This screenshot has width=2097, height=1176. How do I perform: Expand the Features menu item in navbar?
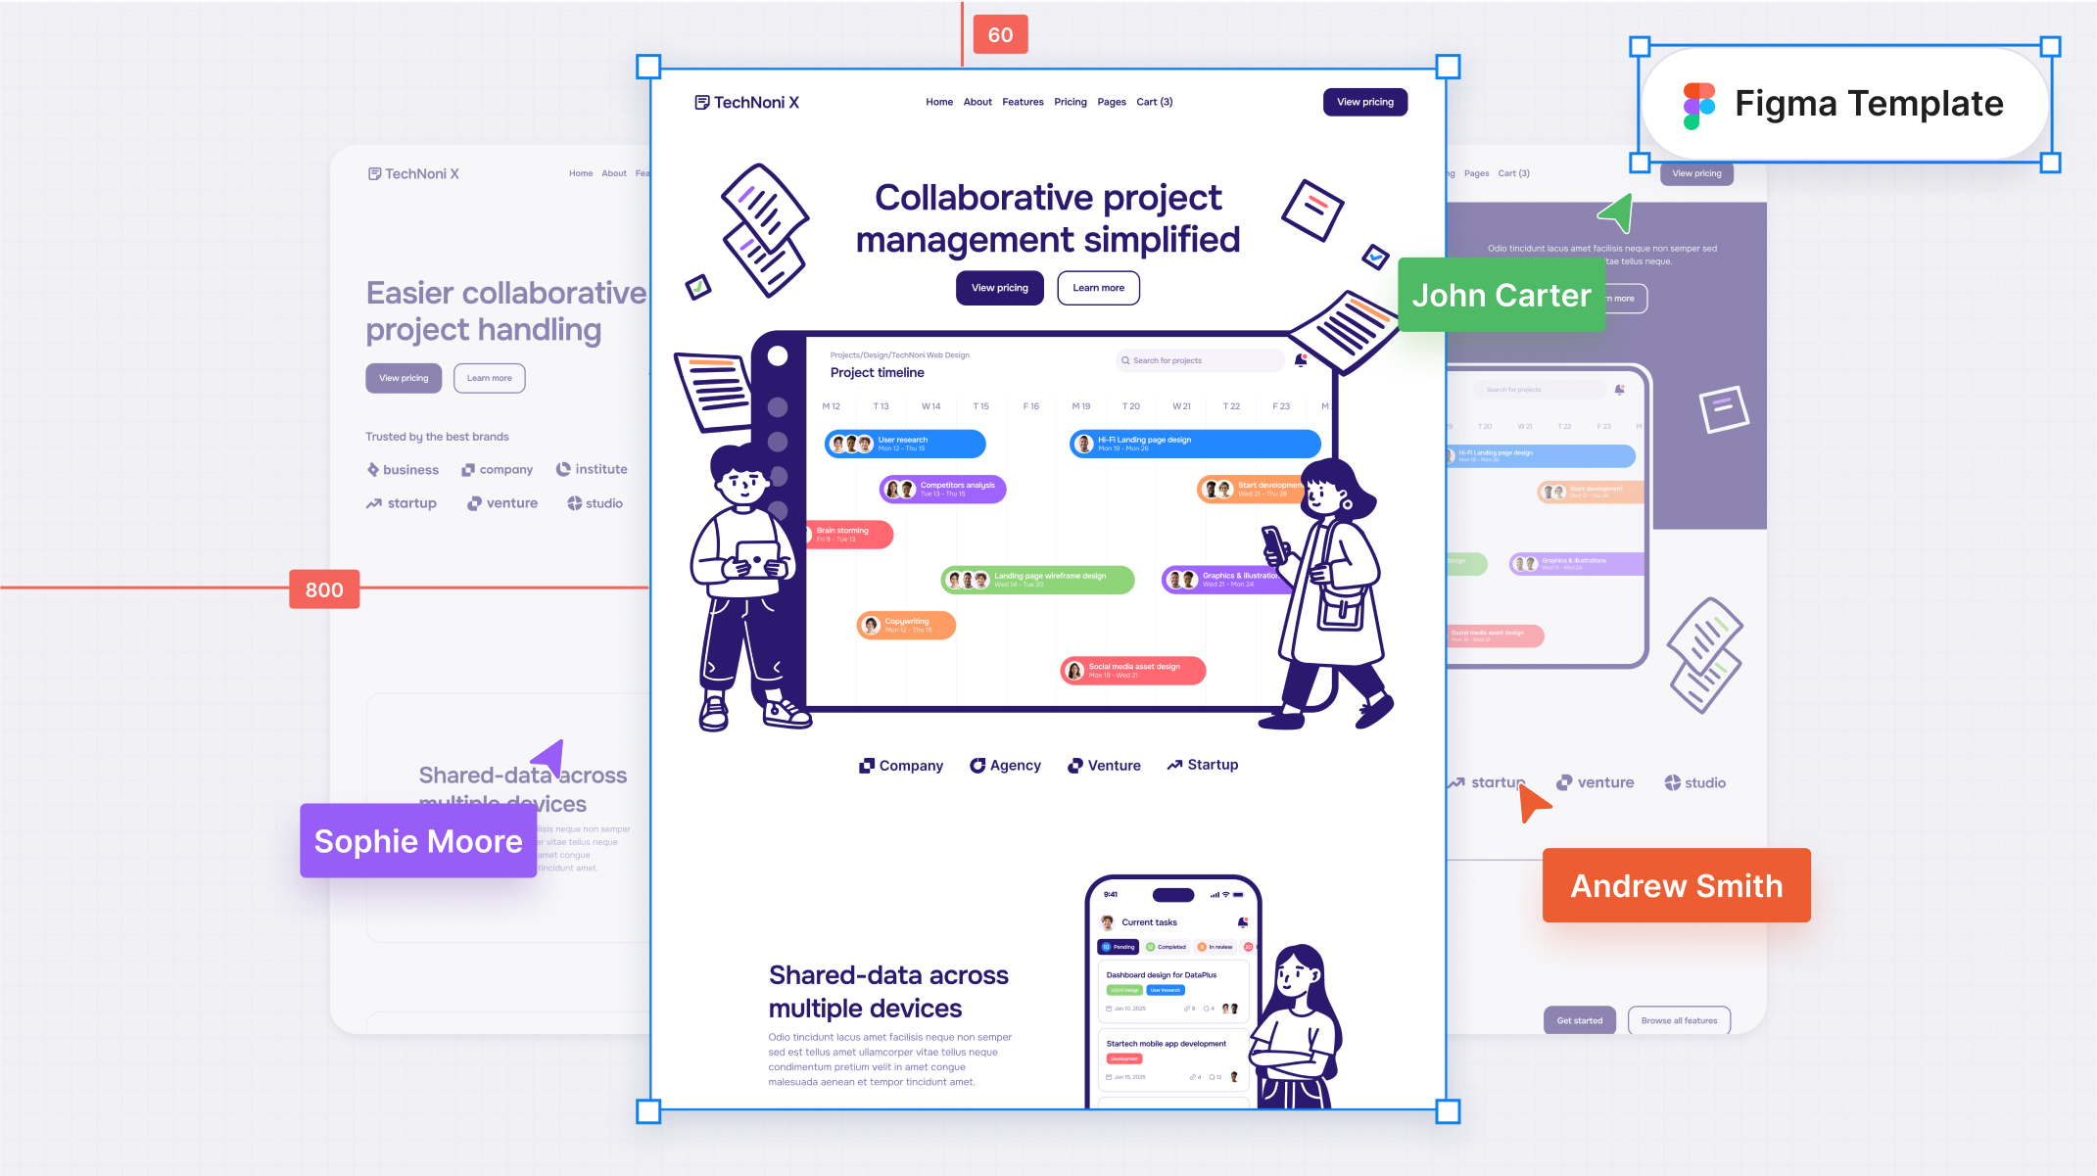point(1022,101)
